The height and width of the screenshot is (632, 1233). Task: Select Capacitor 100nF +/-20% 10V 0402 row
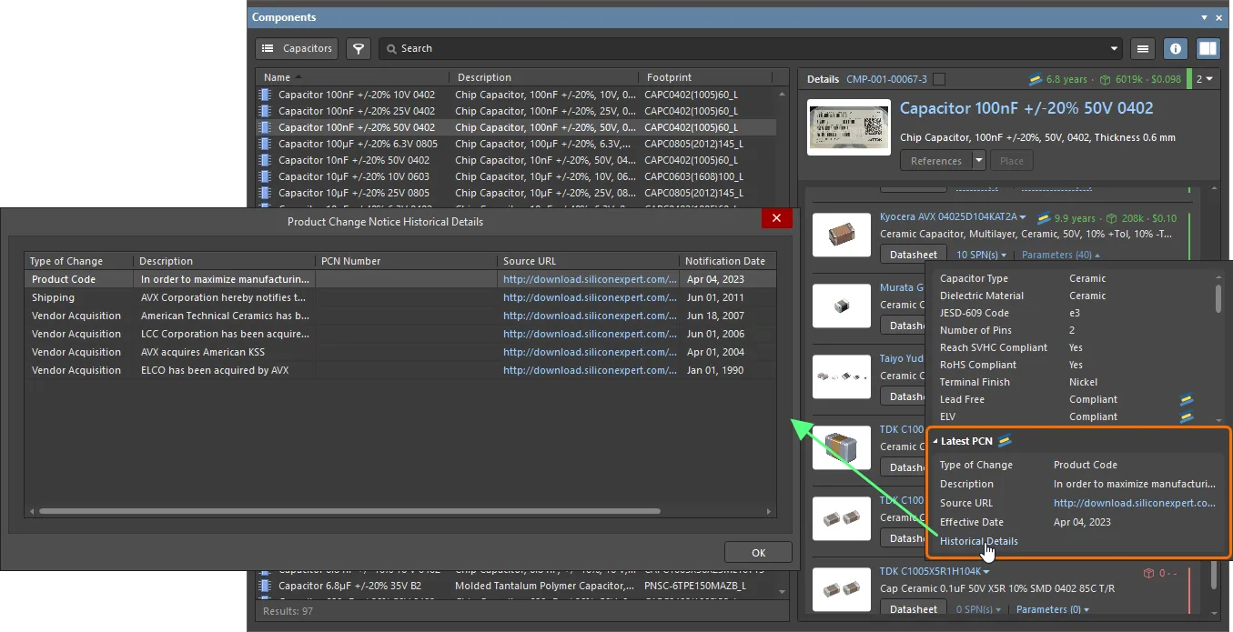click(x=357, y=95)
